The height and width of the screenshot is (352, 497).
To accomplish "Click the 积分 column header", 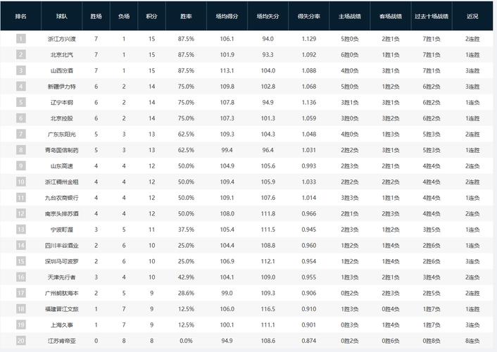I will (x=151, y=16).
